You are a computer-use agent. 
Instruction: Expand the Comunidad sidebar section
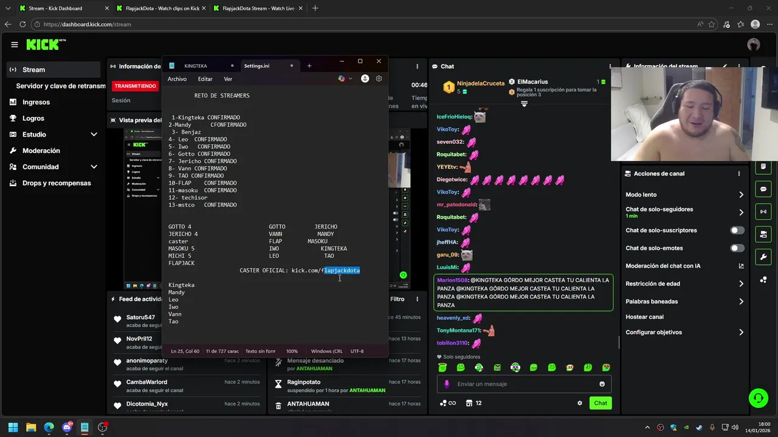[94, 167]
